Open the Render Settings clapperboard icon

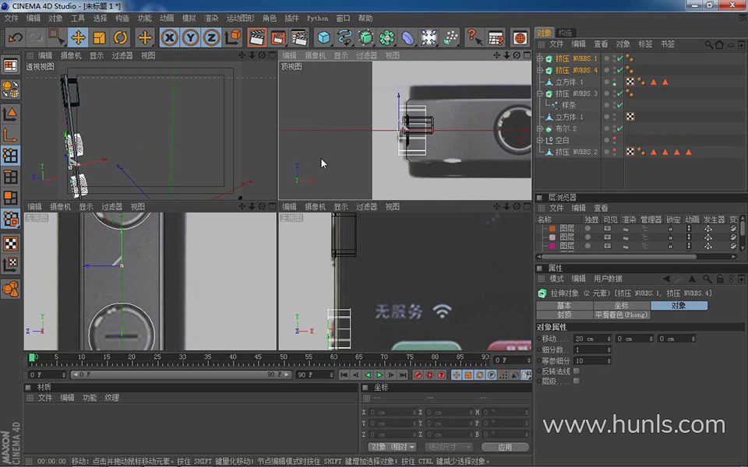click(299, 37)
